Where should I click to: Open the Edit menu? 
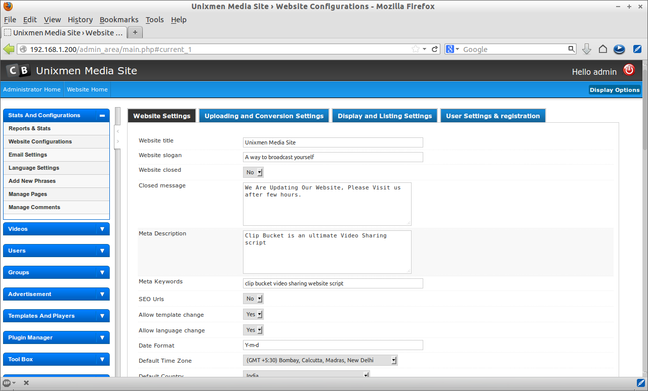click(30, 20)
